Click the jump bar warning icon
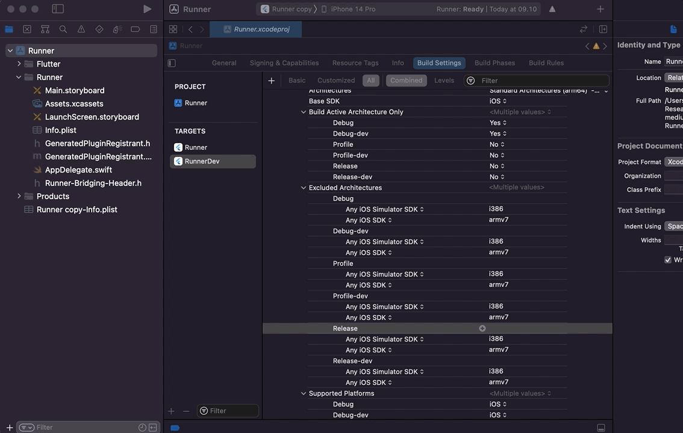 click(596, 46)
